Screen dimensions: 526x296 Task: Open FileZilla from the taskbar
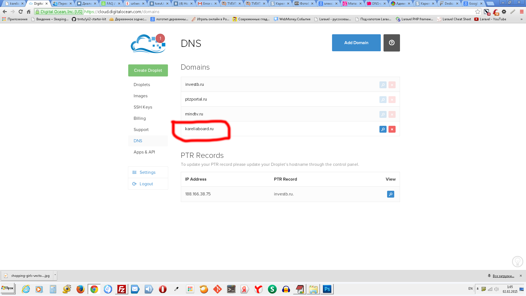pyautogui.click(x=121, y=289)
